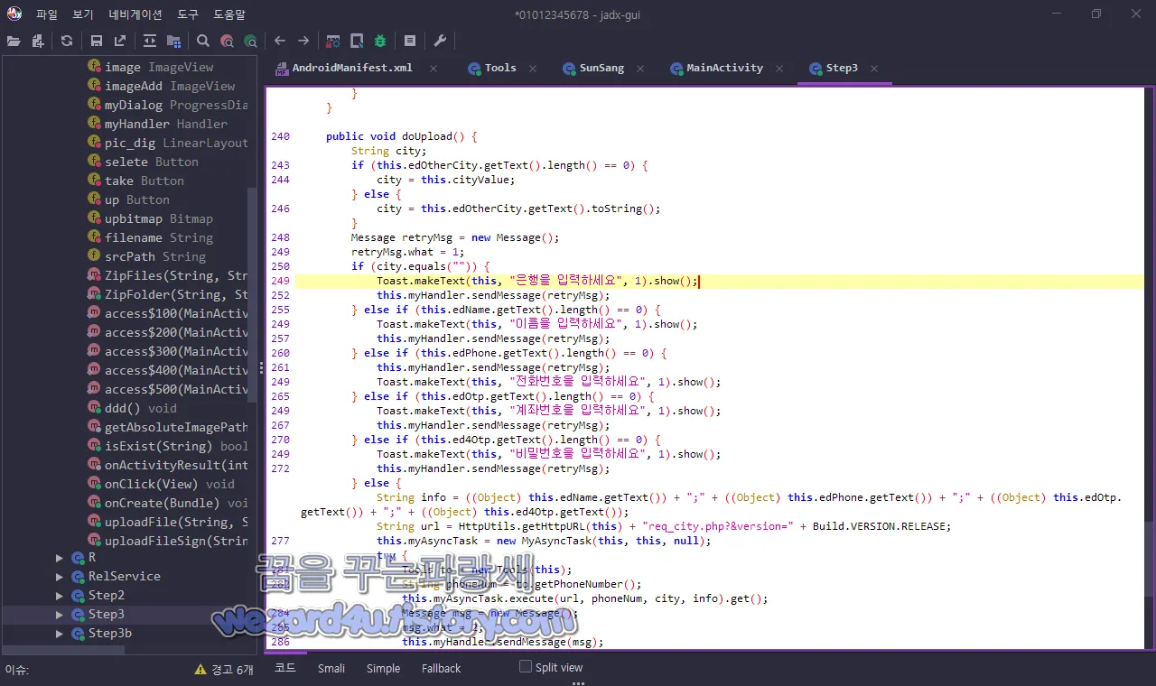This screenshot has width=1156, height=686.
Task: Click the warning triangle status icon
Action: tap(200, 670)
